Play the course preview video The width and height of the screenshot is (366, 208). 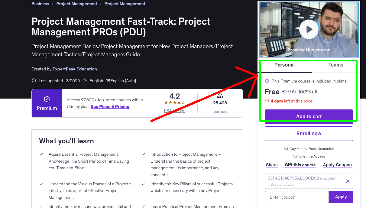tap(309, 29)
